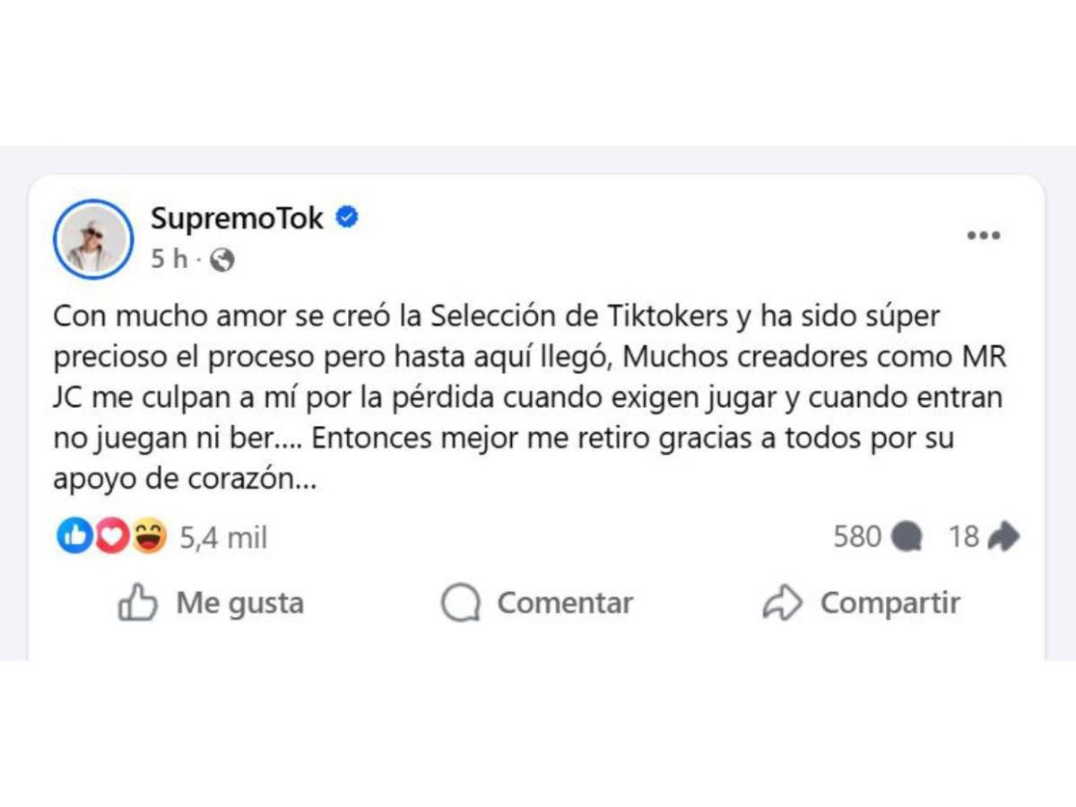The height and width of the screenshot is (807, 1076).
Task: Click the comment bubble icon near 580
Action: click(908, 536)
